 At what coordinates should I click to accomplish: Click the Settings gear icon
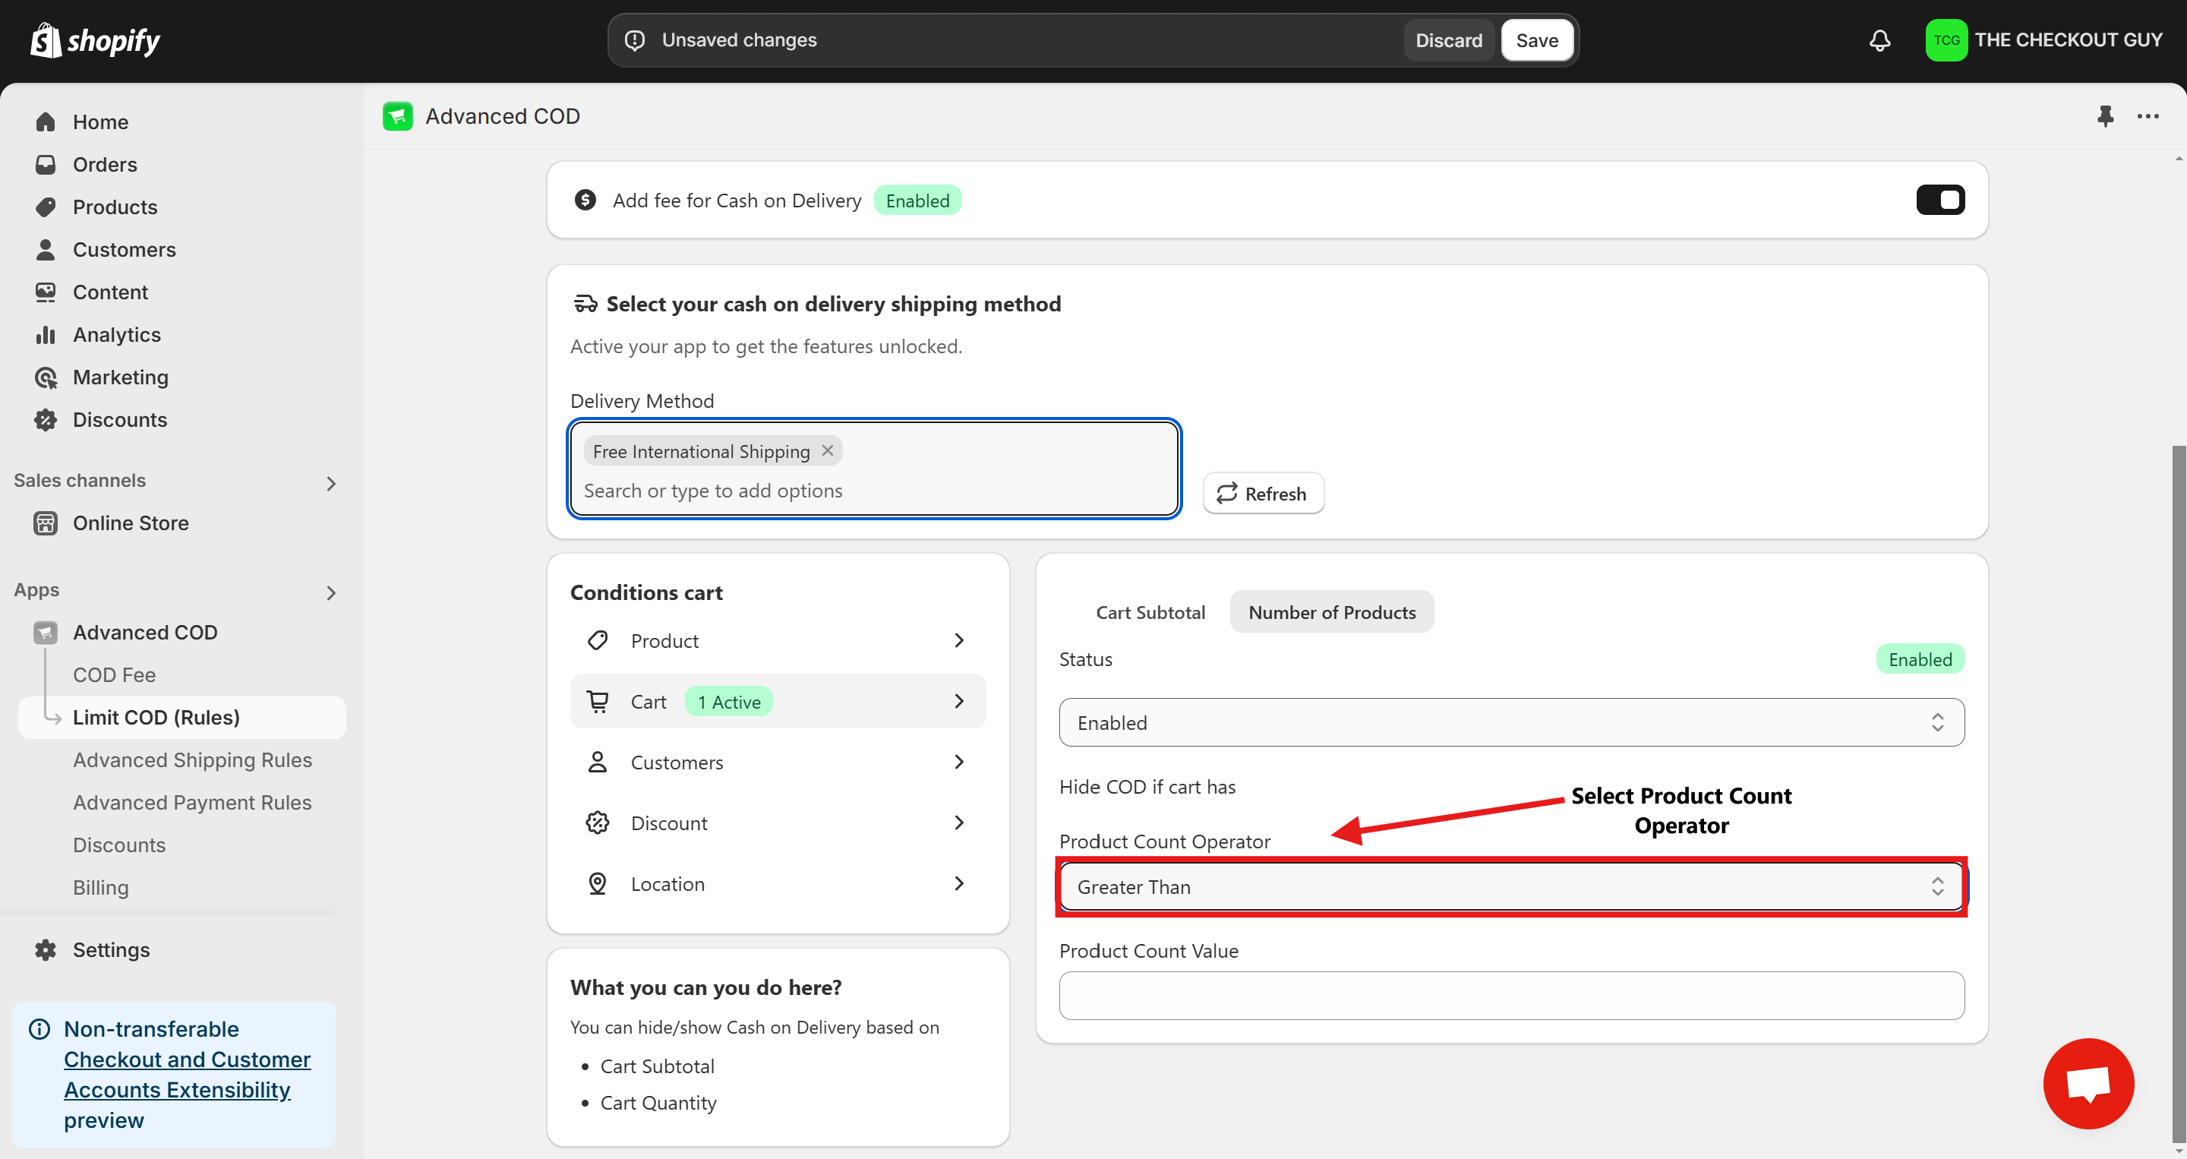tap(46, 950)
